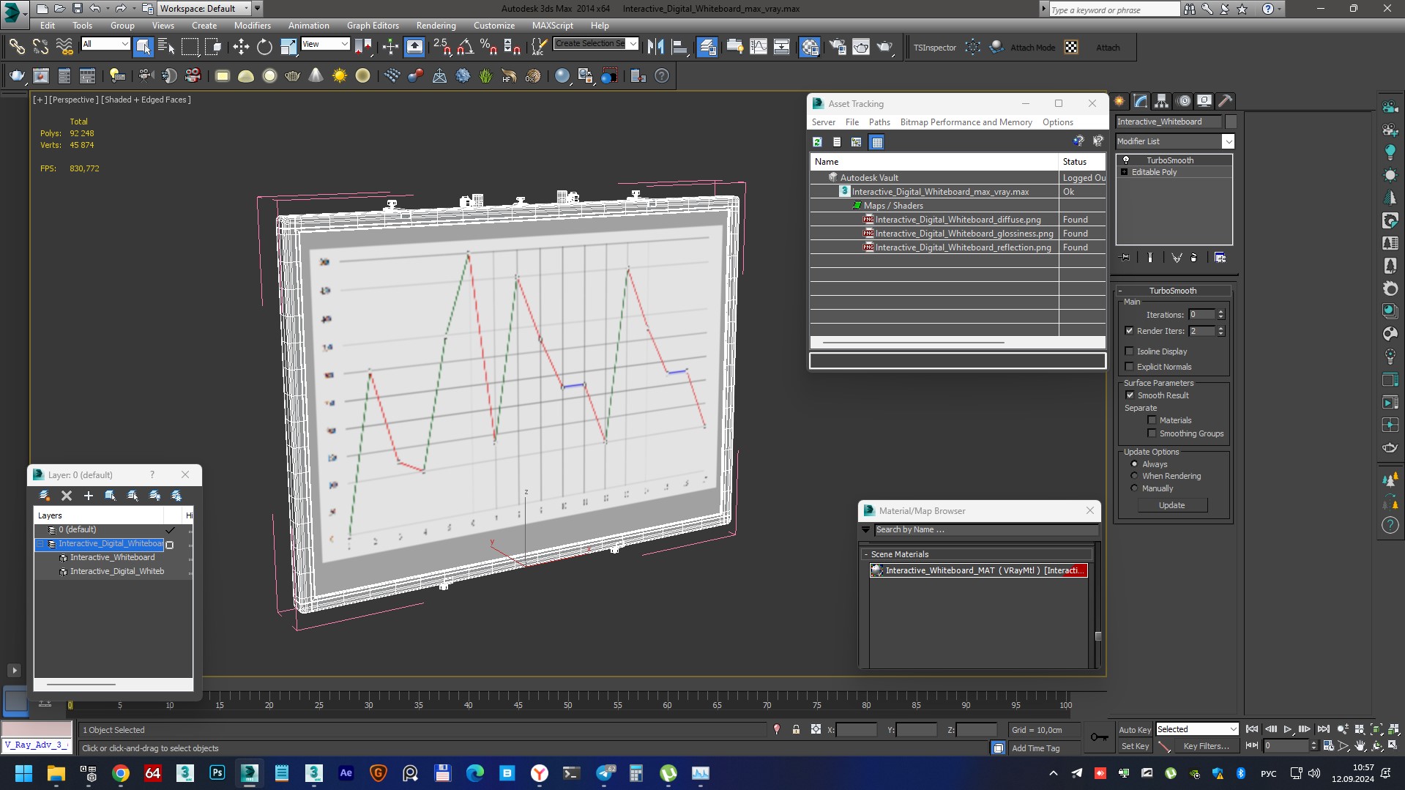
Task: Select the Move tool in main toolbar
Action: tap(241, 48)
